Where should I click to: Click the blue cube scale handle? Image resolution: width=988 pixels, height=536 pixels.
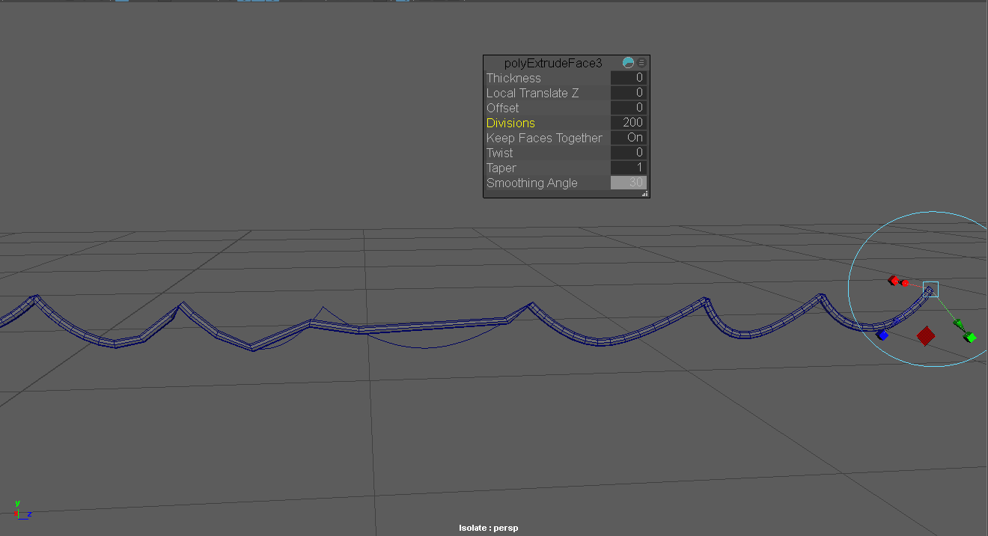(x=882, y=335)
